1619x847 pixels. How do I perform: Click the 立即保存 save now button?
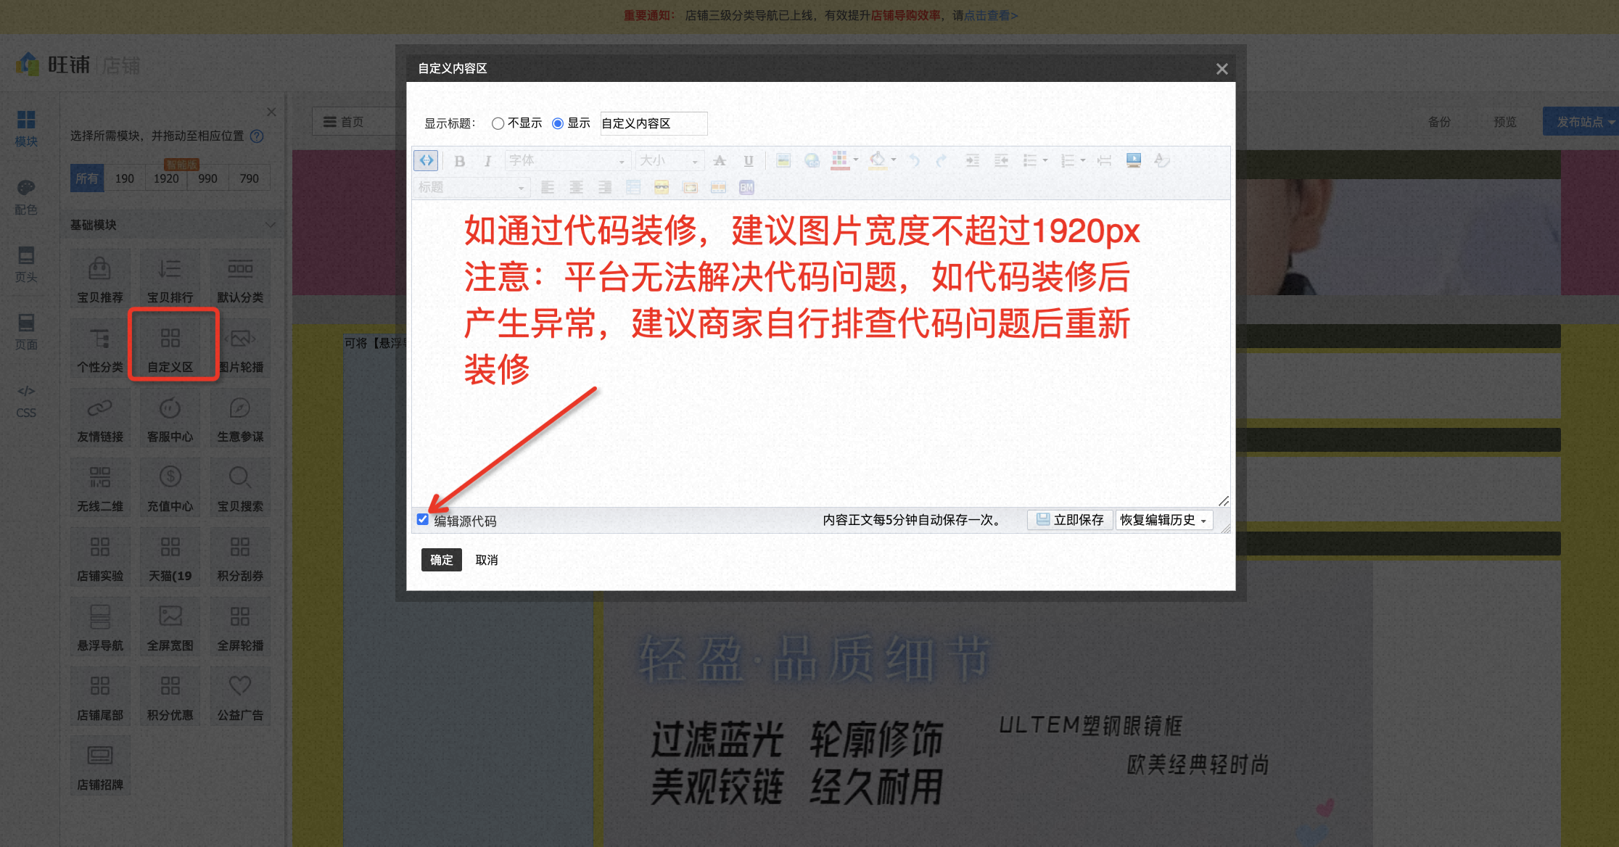tap(1070, 520)
